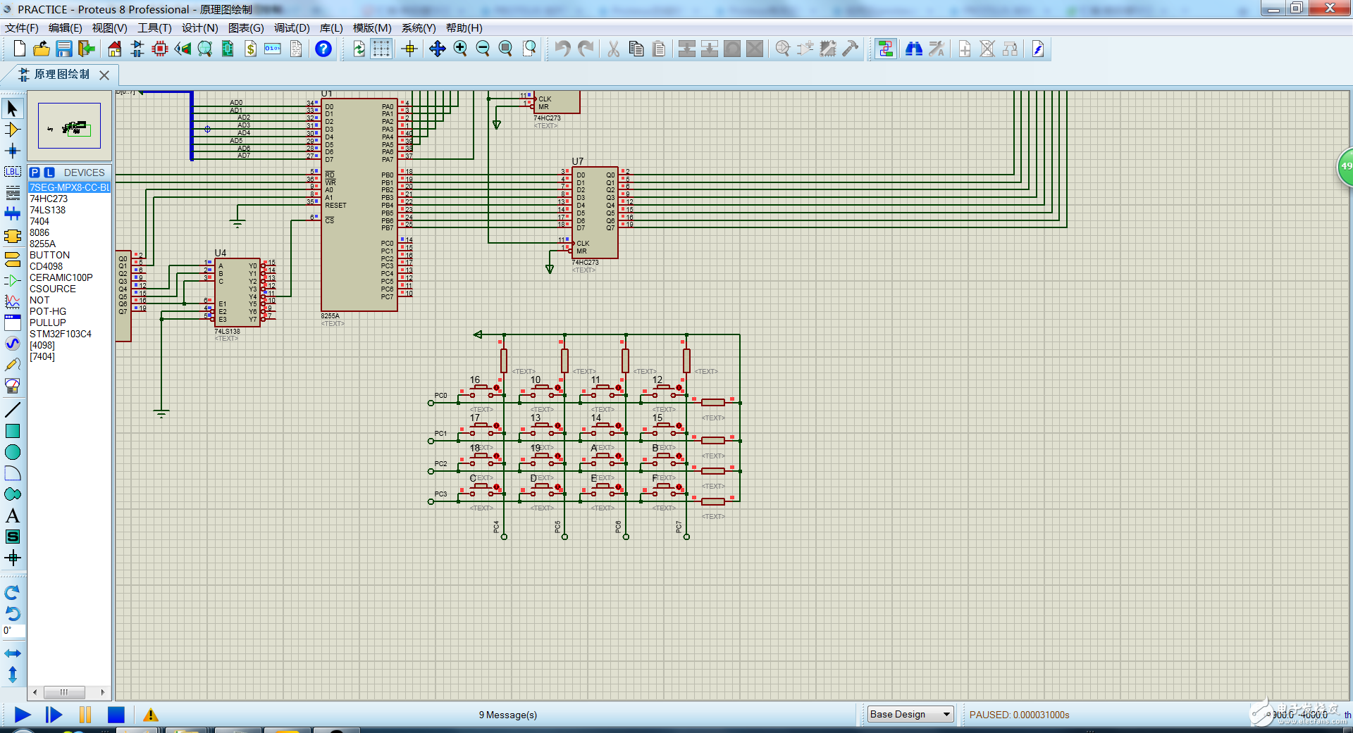Open the 9 Message(s) log
This screenshot has height=733, width=1353.
tap(507, 715)
